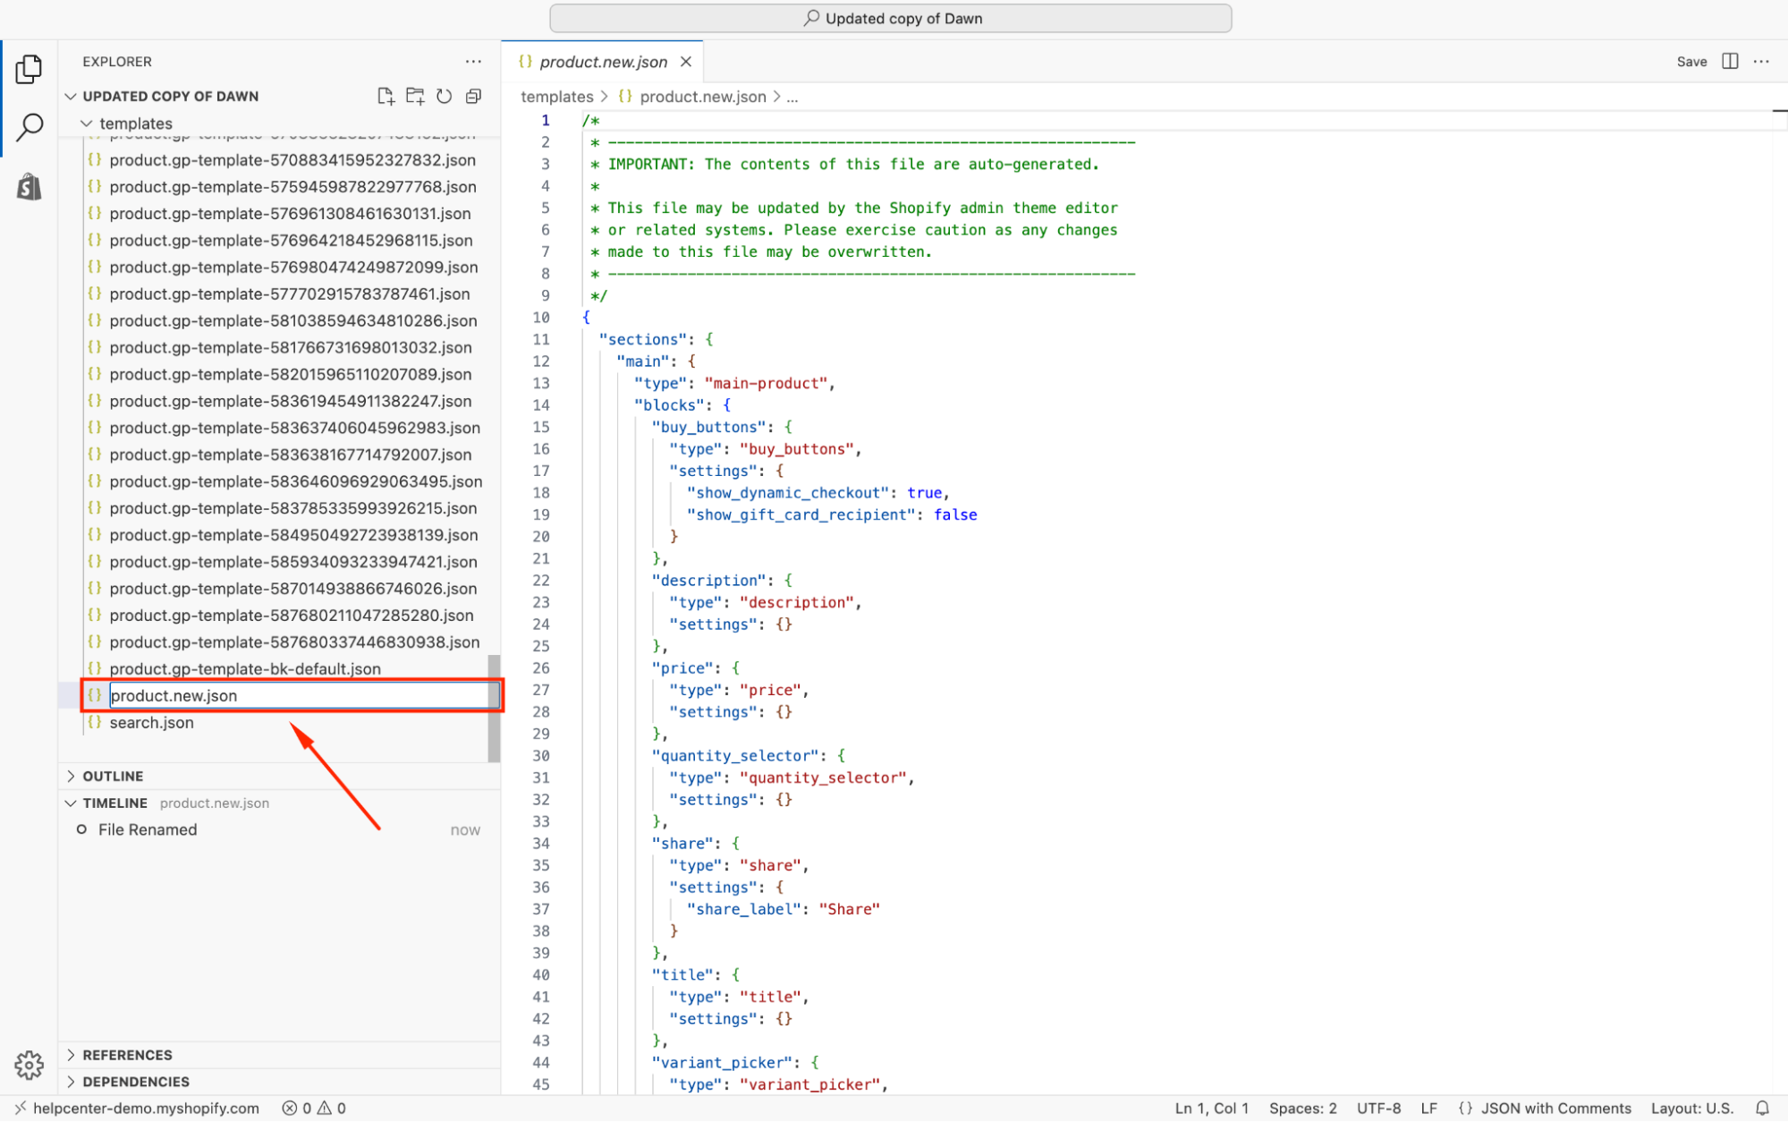The image size is (1788, 1122).
Task: Collapse the templates folder
Action: coord(135,123)
